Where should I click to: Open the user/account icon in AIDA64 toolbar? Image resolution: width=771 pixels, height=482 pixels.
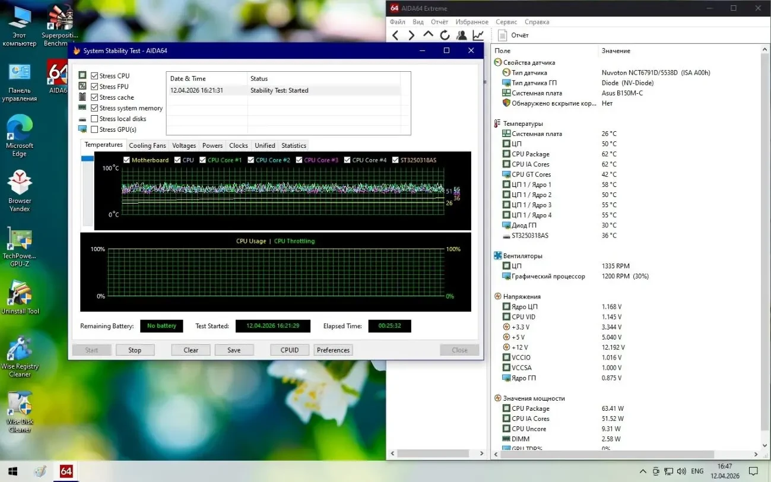(x=461, y=35)
